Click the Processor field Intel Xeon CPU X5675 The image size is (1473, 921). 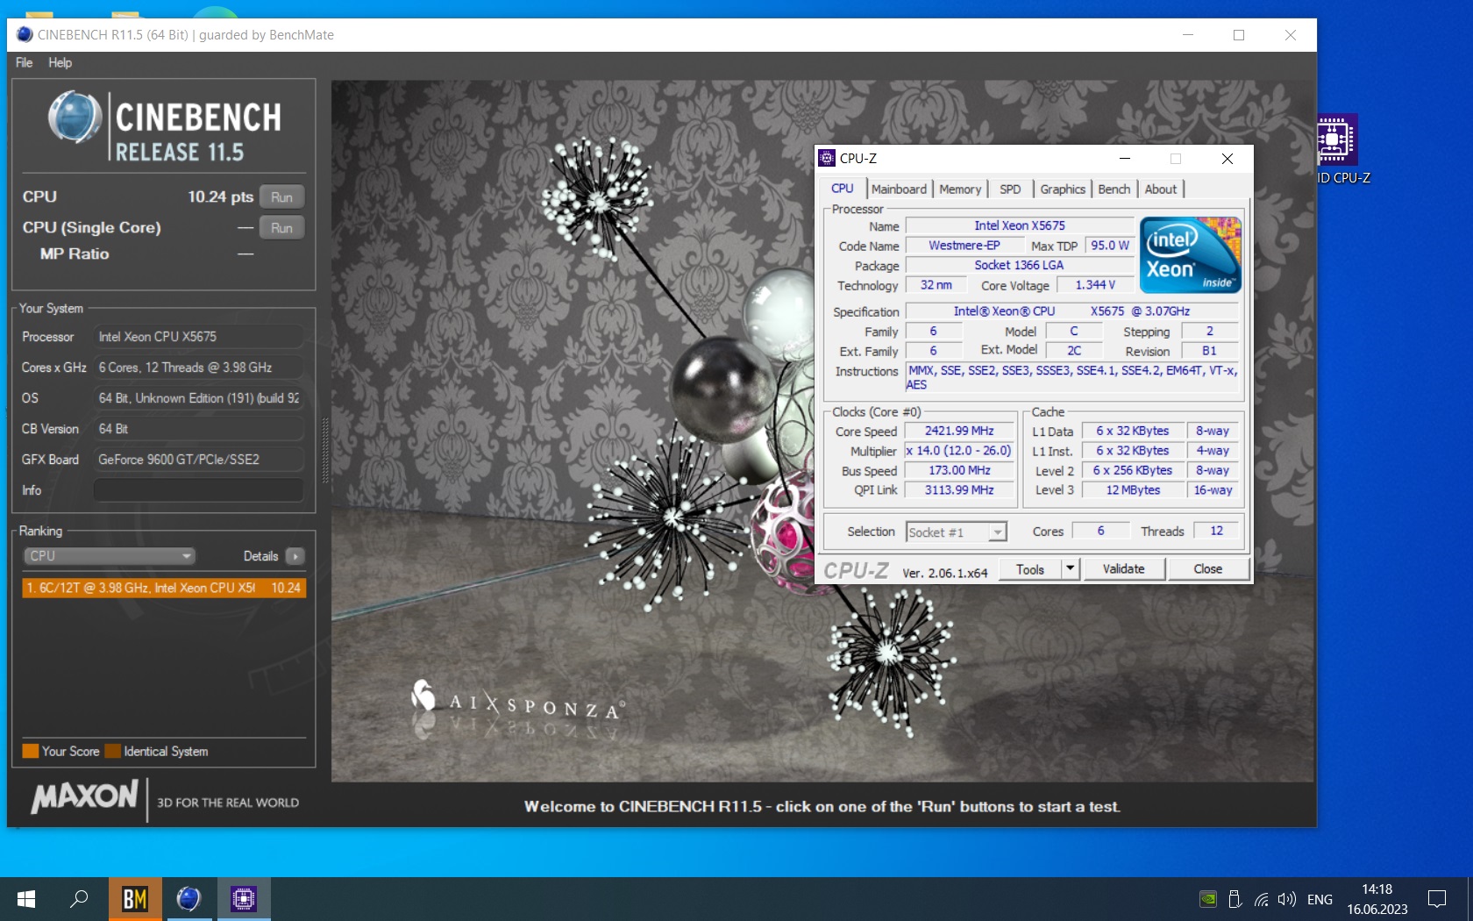[x=199, y=337]
